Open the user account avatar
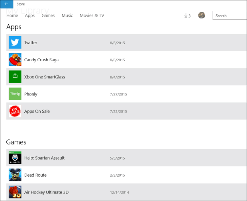The image size is (247, 201). click(x=202, y=15)
